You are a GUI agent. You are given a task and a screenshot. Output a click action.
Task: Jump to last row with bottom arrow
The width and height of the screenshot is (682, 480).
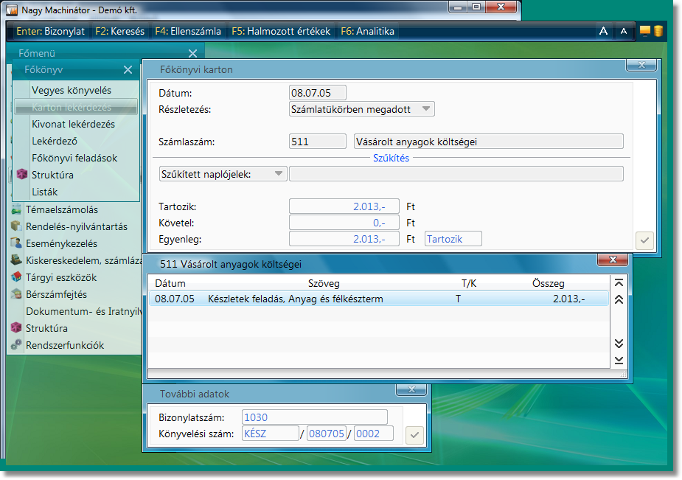619,360
